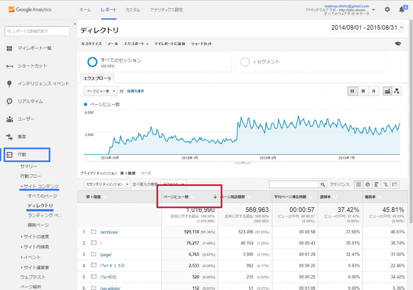Switch to line chart view icon
The image size is (413, 290).
pos(387,91)
